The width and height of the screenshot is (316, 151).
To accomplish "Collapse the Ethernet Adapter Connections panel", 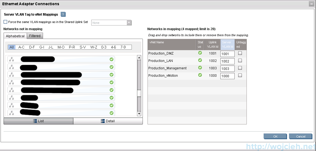I will 311,4.
